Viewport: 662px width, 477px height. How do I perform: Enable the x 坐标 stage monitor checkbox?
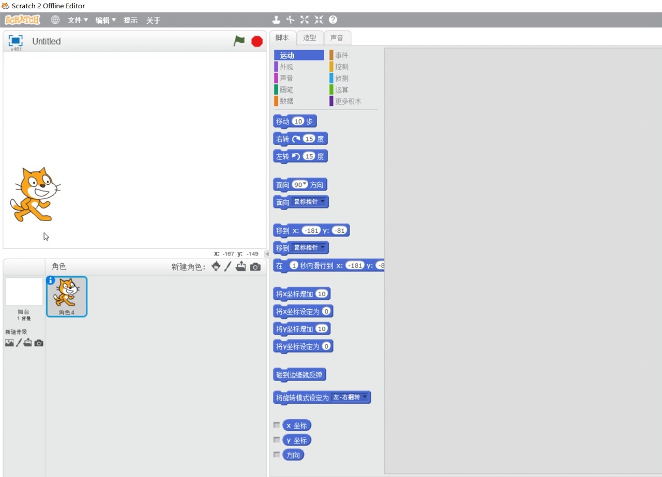(x=277, y=425)
